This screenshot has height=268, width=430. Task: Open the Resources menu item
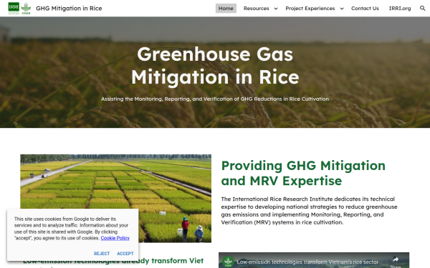256,8
